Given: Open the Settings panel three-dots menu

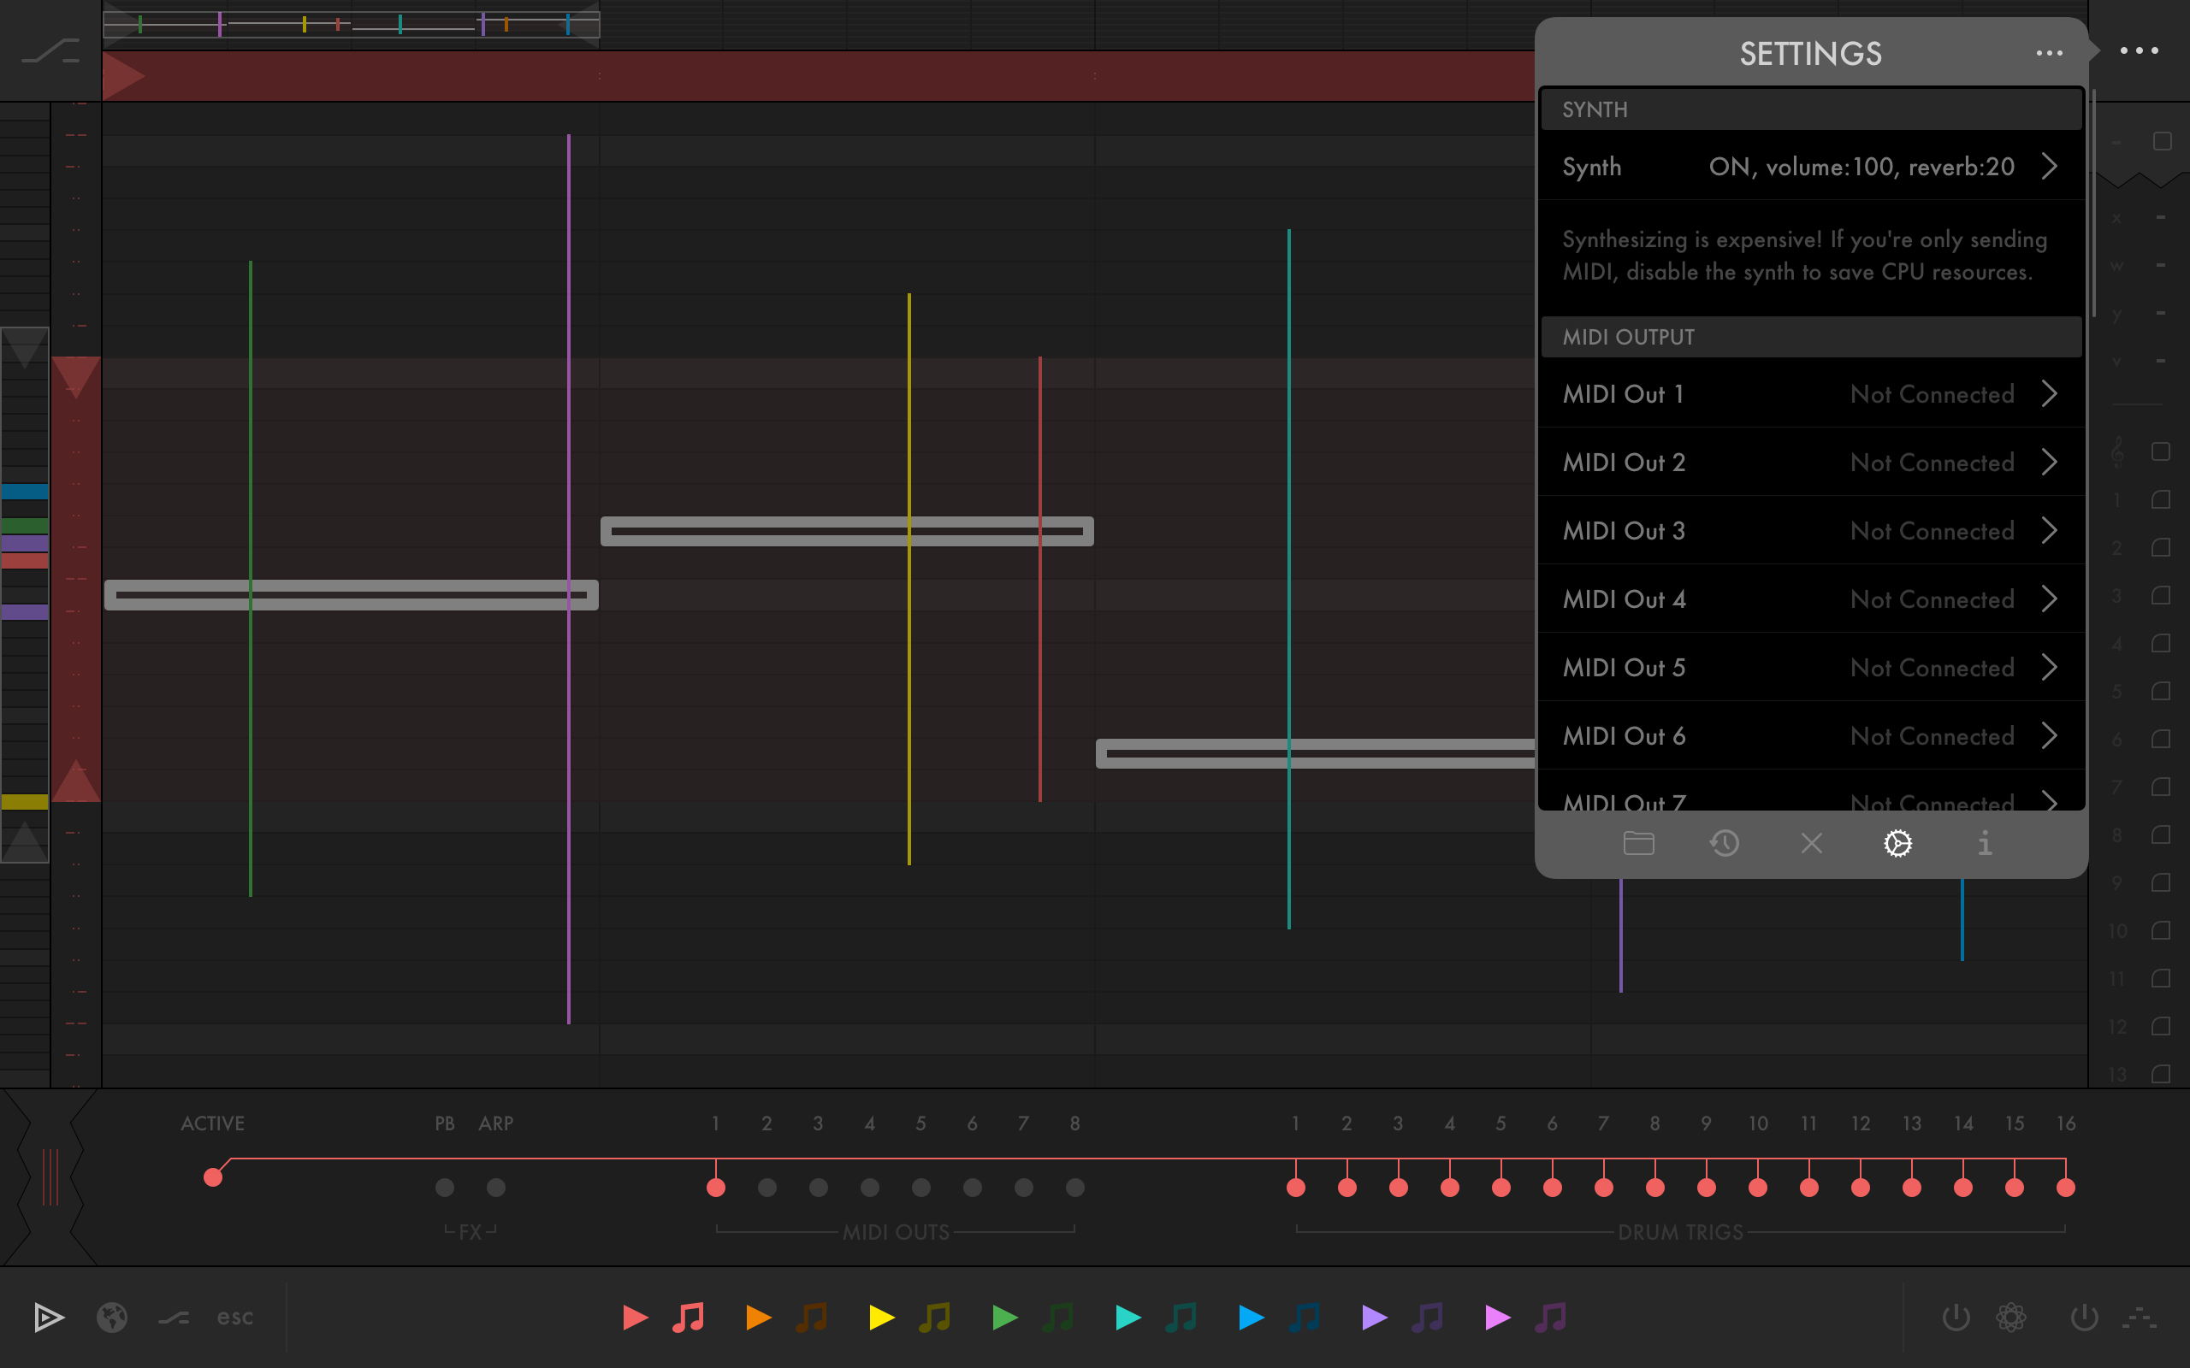Looking at the screenshot, I should 2049,53.
